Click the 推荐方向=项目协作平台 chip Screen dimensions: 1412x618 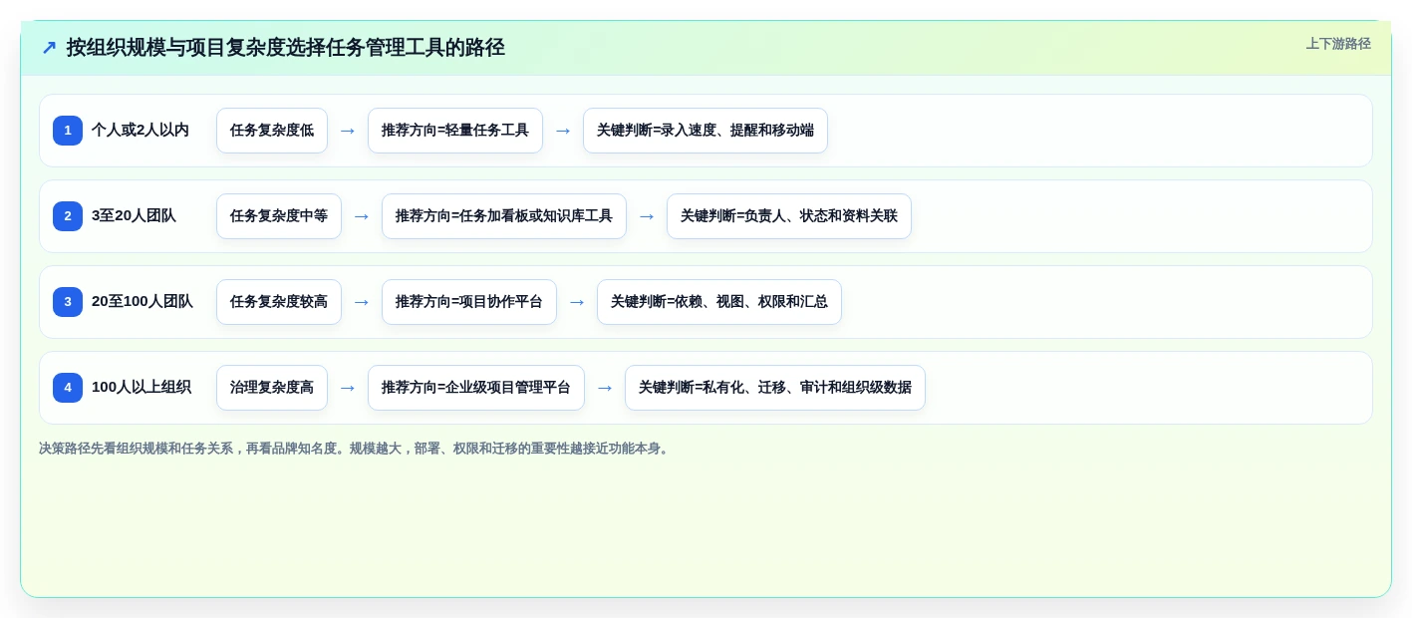[x=469, y=302]
